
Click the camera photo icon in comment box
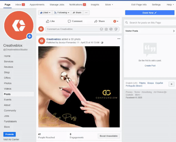point(106,29)
